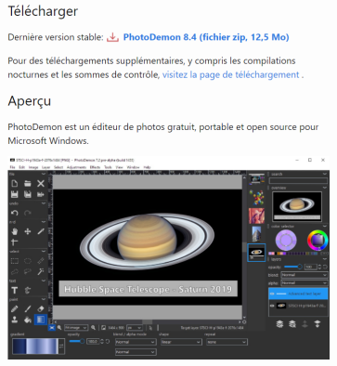Open the layers blend mode dropdown
The height and width of the screenshot is (366, 337).
pos(304,275)
